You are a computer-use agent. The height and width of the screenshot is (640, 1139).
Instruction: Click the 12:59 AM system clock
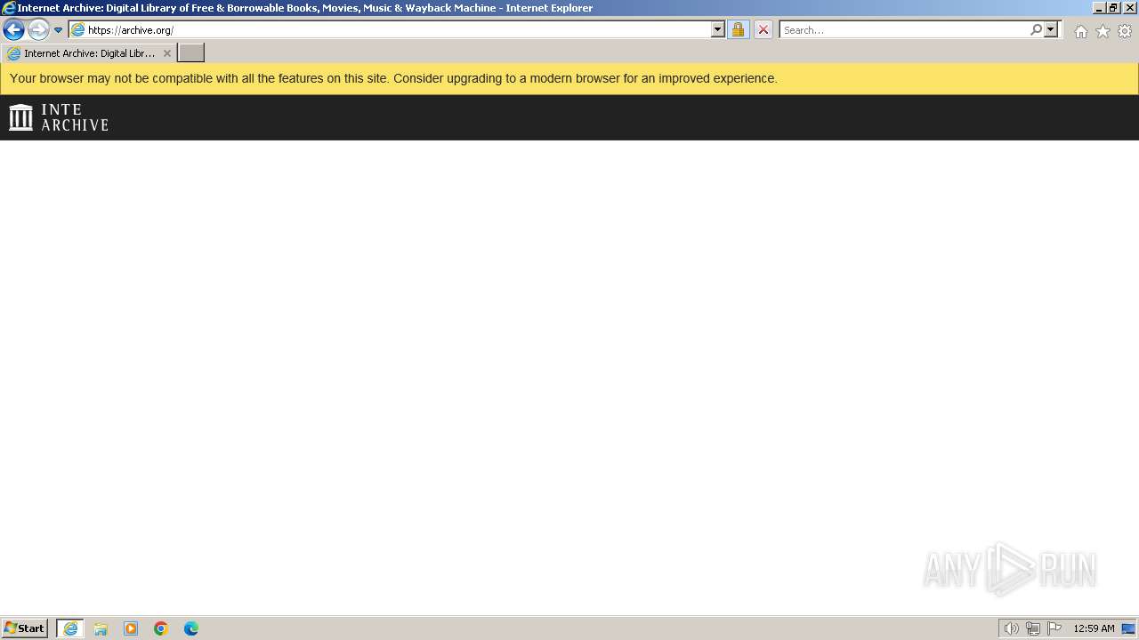pyautogui.click(x=1094, y=628)
